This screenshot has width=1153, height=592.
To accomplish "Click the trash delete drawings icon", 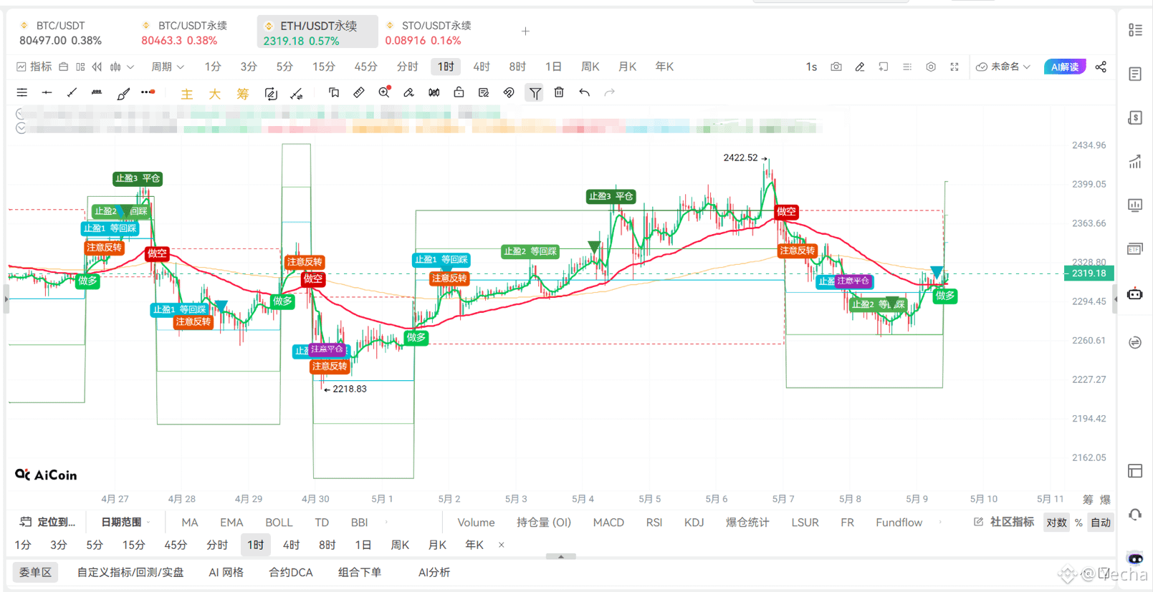I will click(x=559, y=92).
